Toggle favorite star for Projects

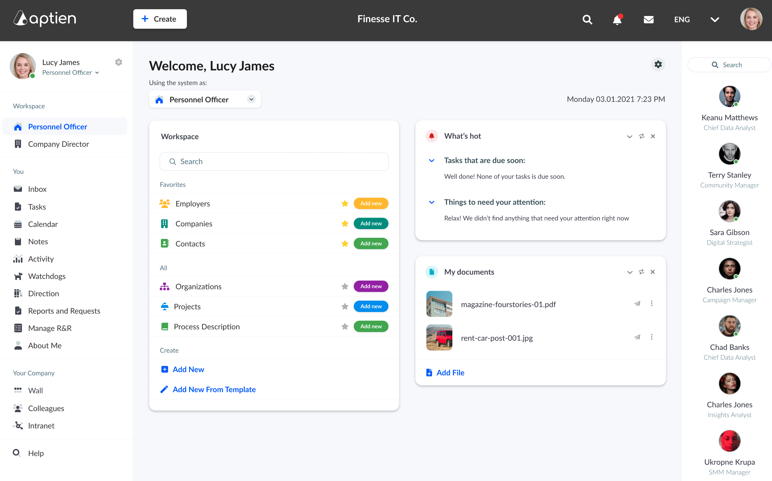pos(345,306)
